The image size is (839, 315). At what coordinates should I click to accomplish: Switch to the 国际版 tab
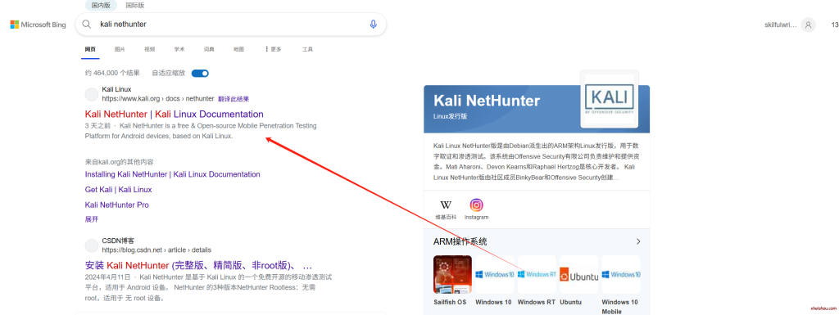click(135, 6)
